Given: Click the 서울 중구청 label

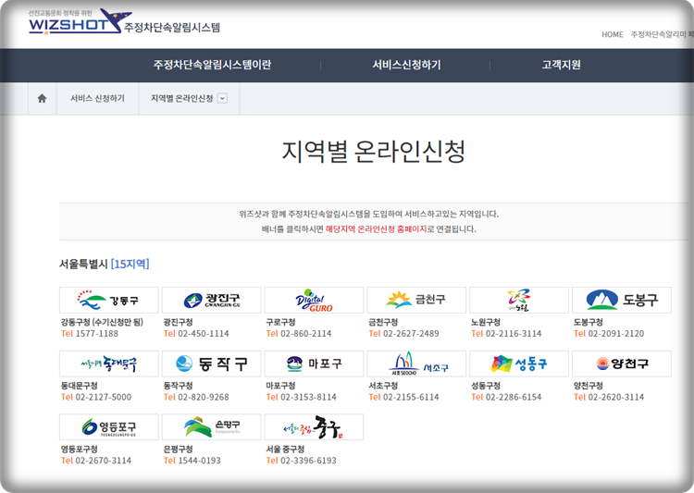Looking at the screenshot, I should (286, 449).
